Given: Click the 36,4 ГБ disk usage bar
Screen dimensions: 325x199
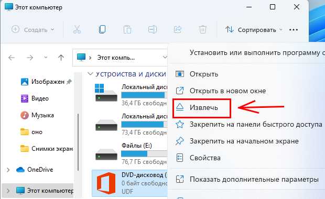Looking at the screenshot, I should coord(144,95).
